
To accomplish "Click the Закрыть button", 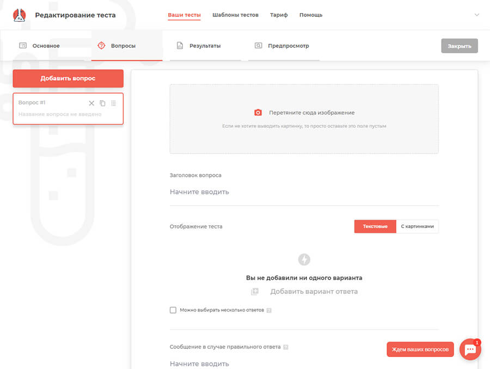I will (x=460, y=46).
